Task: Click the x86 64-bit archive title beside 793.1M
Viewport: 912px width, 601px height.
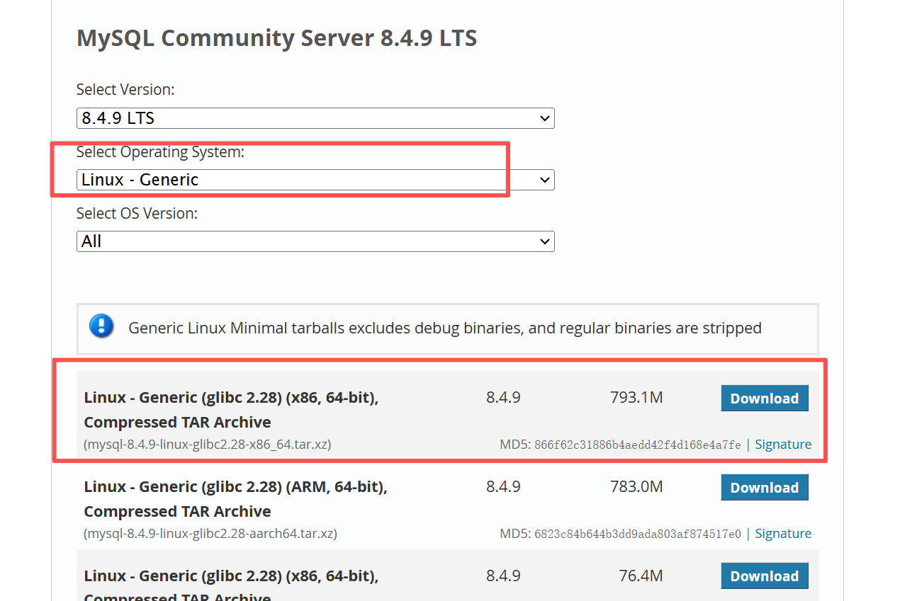Action: [x=231, y=410]
